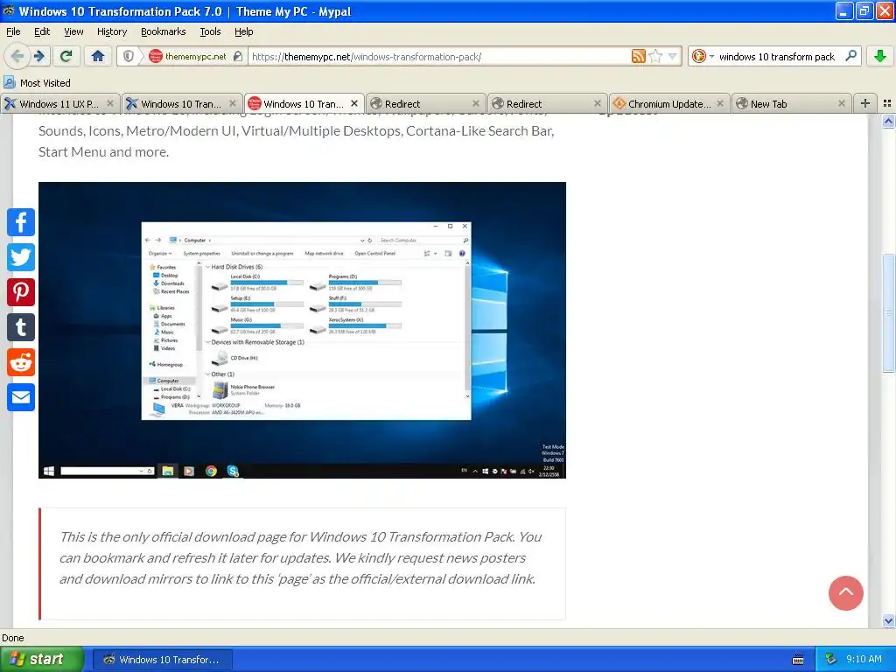Click the address bar URL field
The image size is (896, 672).
pos(438,56)
